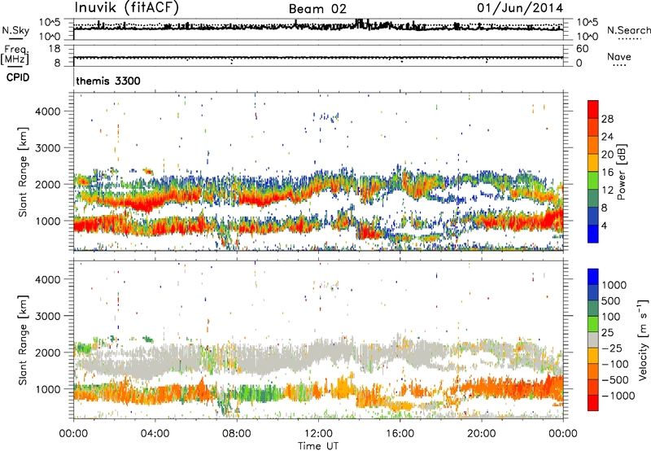651x451 pixels.
Task: Click the 'Inuvik (fitACF)' title text
Action: tap(127, 8)
